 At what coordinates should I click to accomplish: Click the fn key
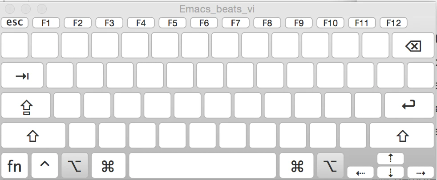[15, 165]
